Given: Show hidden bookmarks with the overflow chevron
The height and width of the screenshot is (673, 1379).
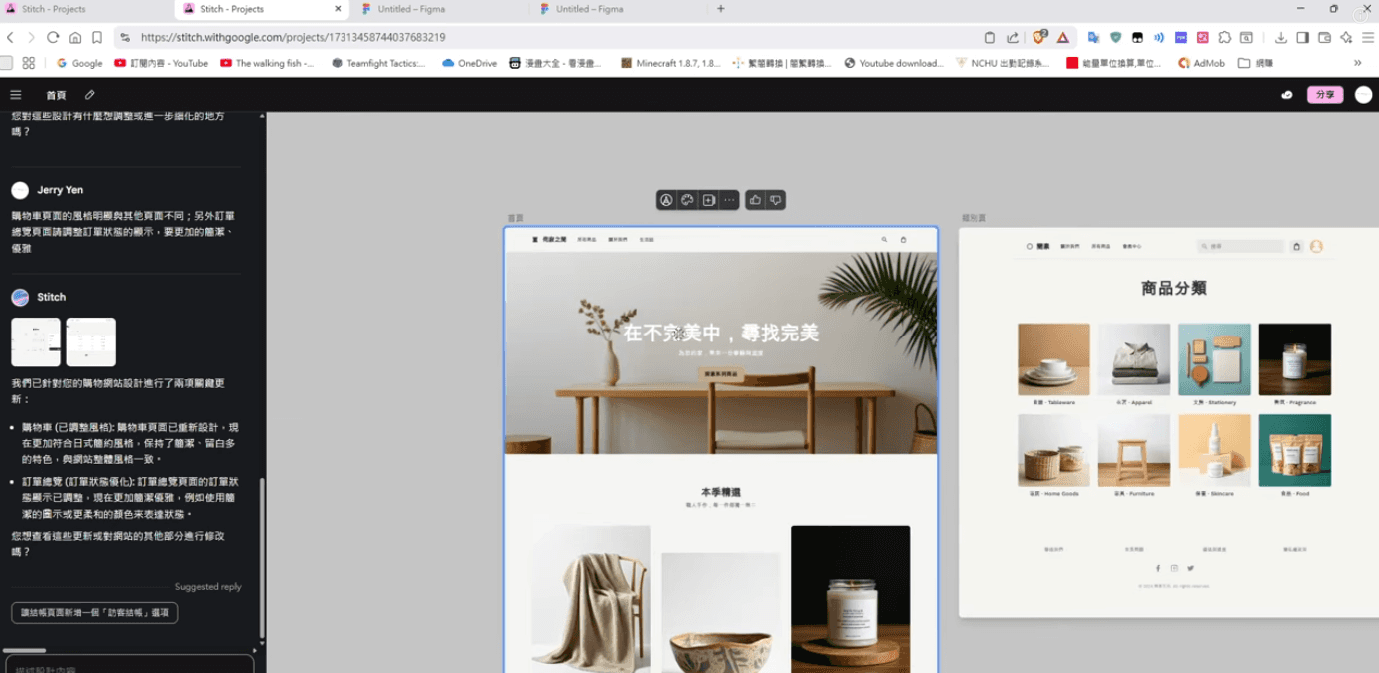Looking at the screenshot, I should click(x=1357, y=63).
